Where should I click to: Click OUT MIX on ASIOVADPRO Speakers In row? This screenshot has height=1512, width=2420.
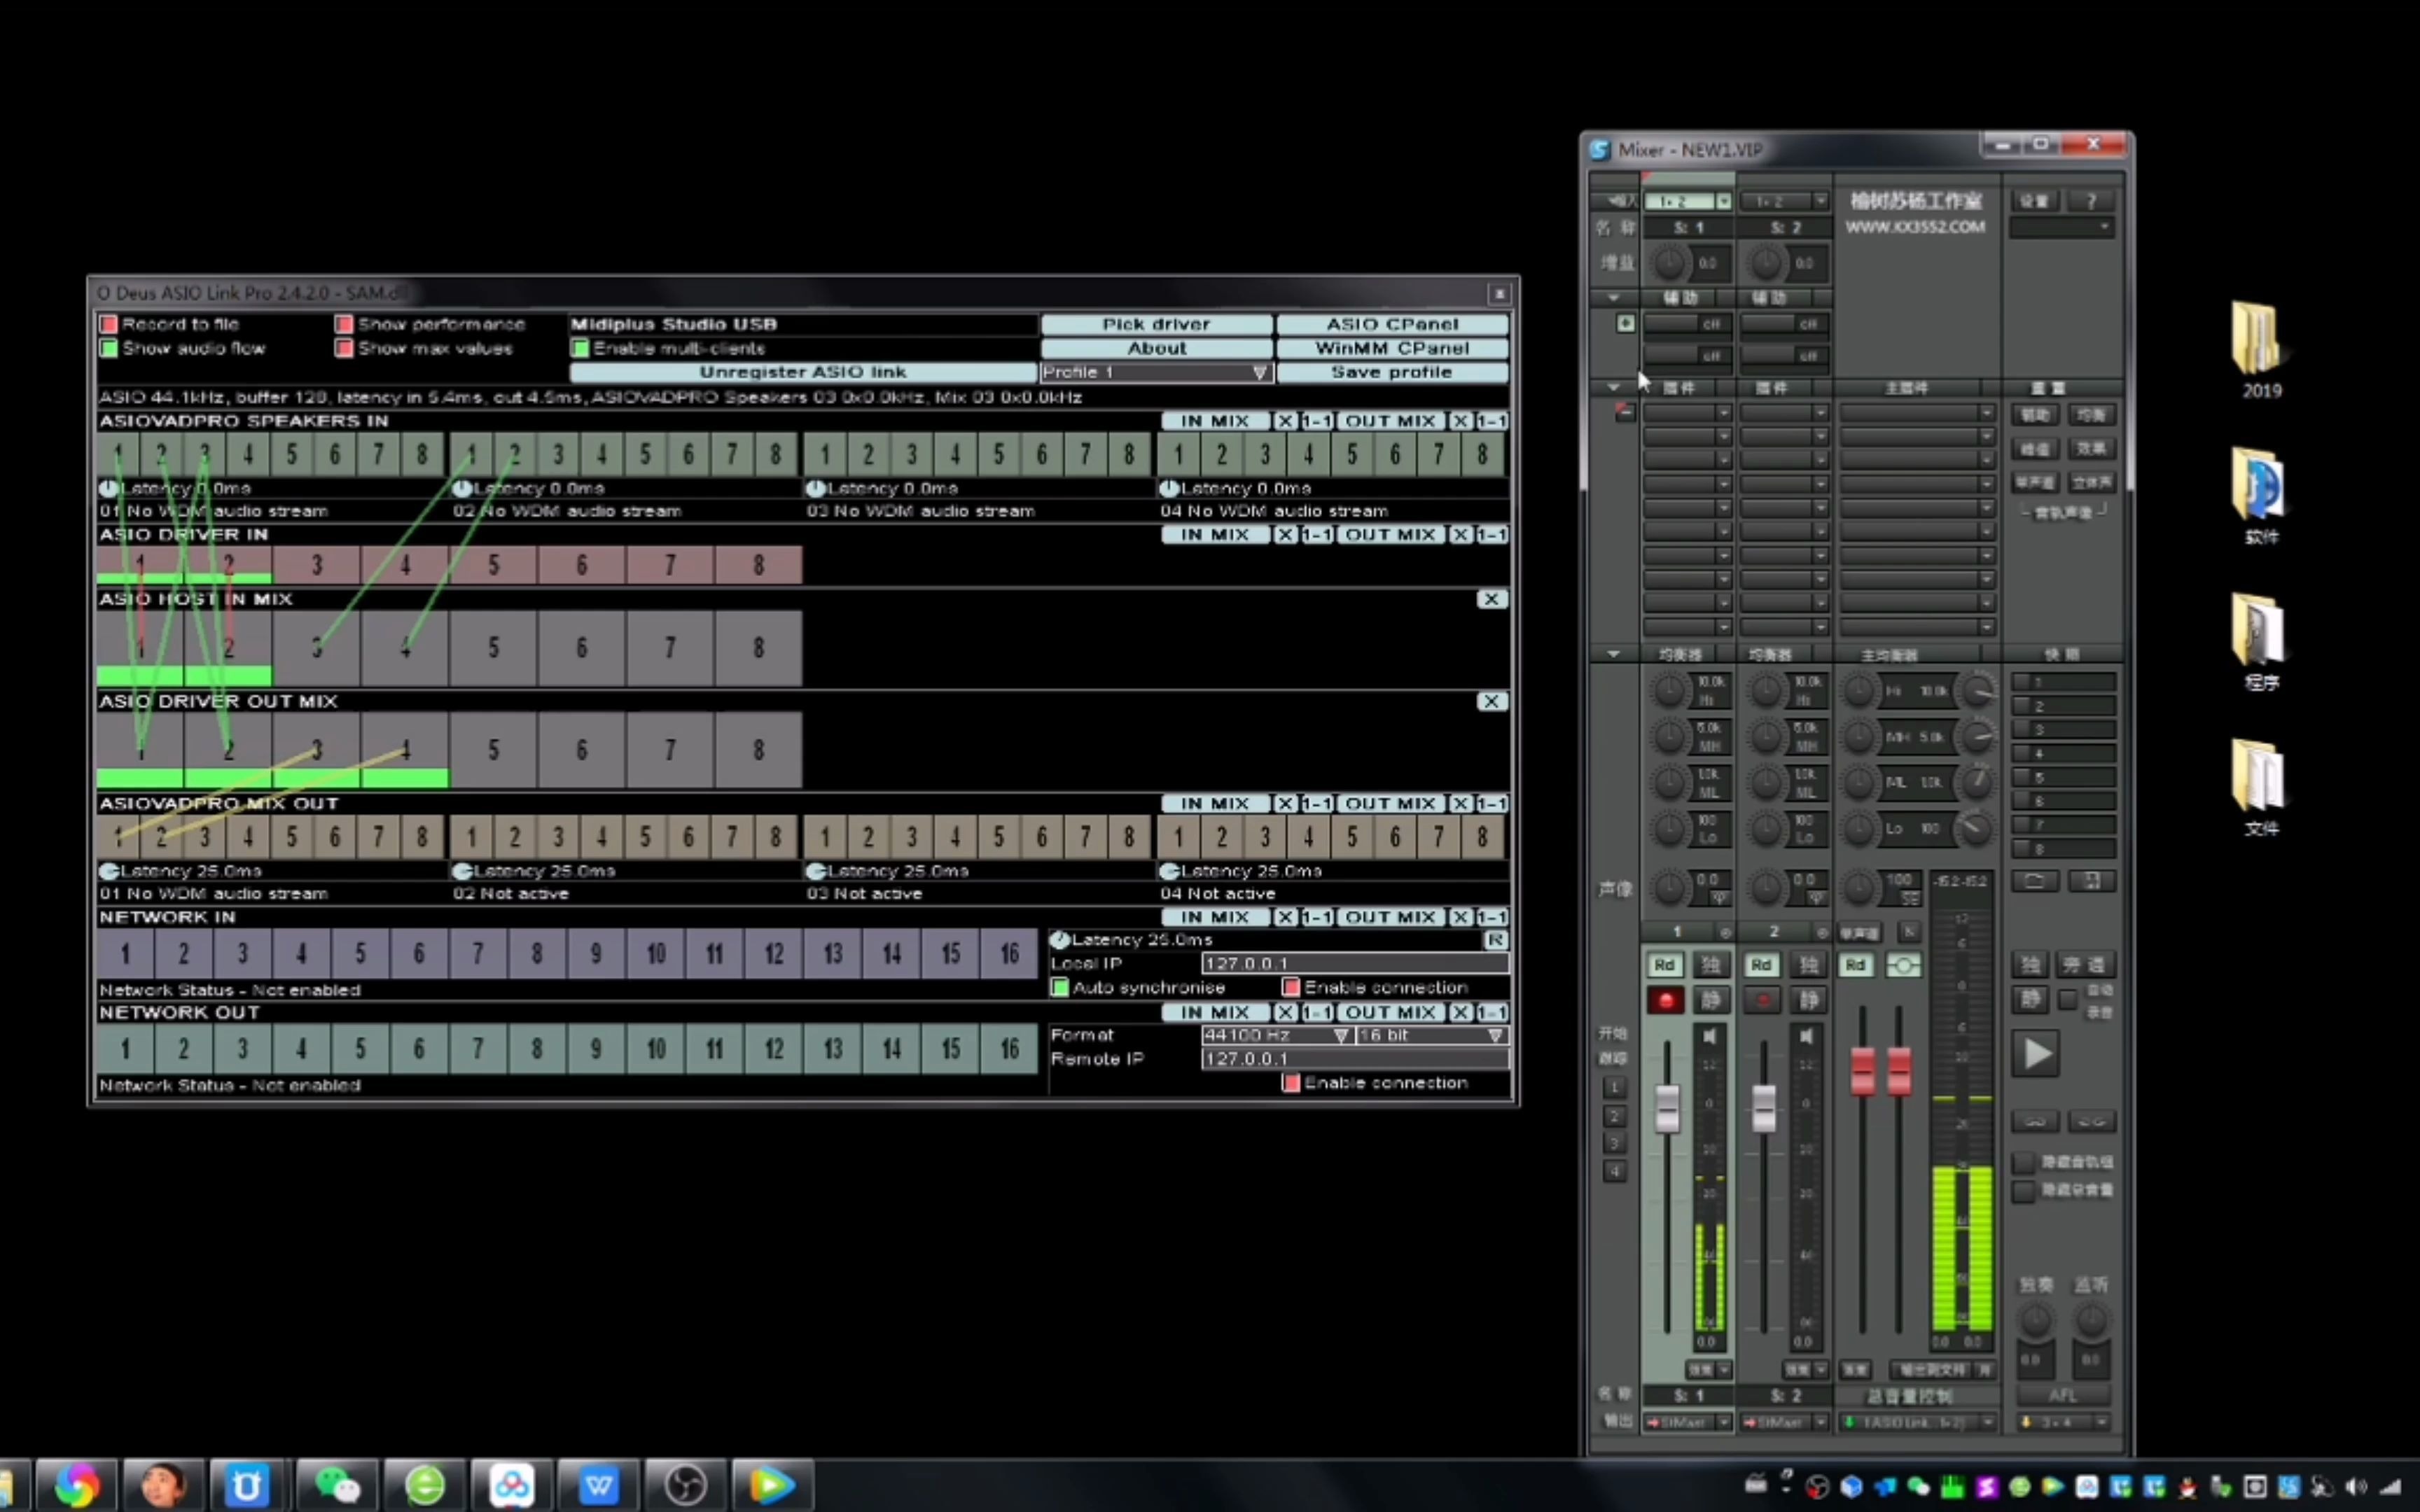(1390, 421)
